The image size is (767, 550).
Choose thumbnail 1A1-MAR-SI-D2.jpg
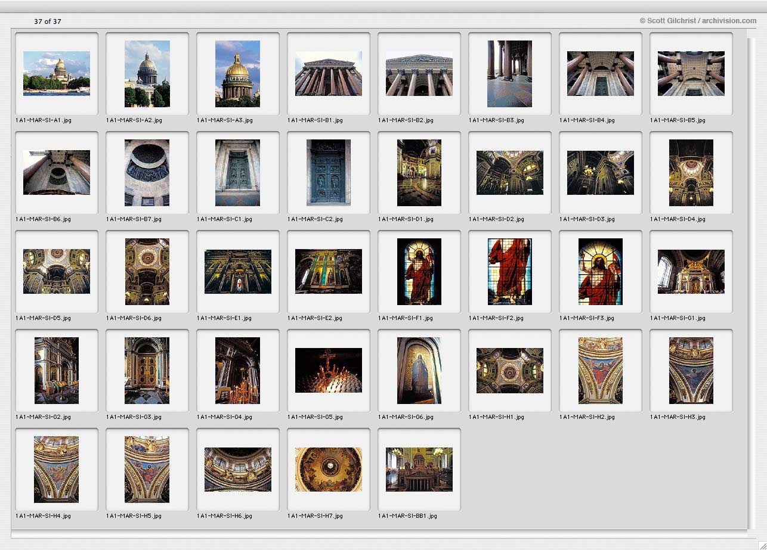(x=510, y=172)
